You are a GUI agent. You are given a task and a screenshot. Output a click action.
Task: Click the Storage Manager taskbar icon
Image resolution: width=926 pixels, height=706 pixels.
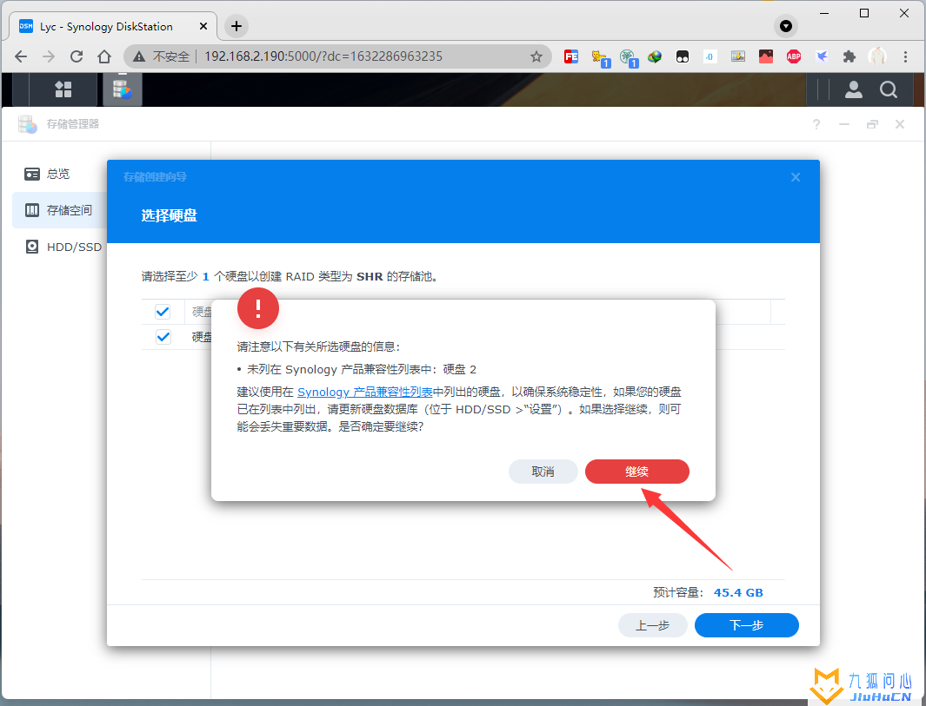(123, 89)
